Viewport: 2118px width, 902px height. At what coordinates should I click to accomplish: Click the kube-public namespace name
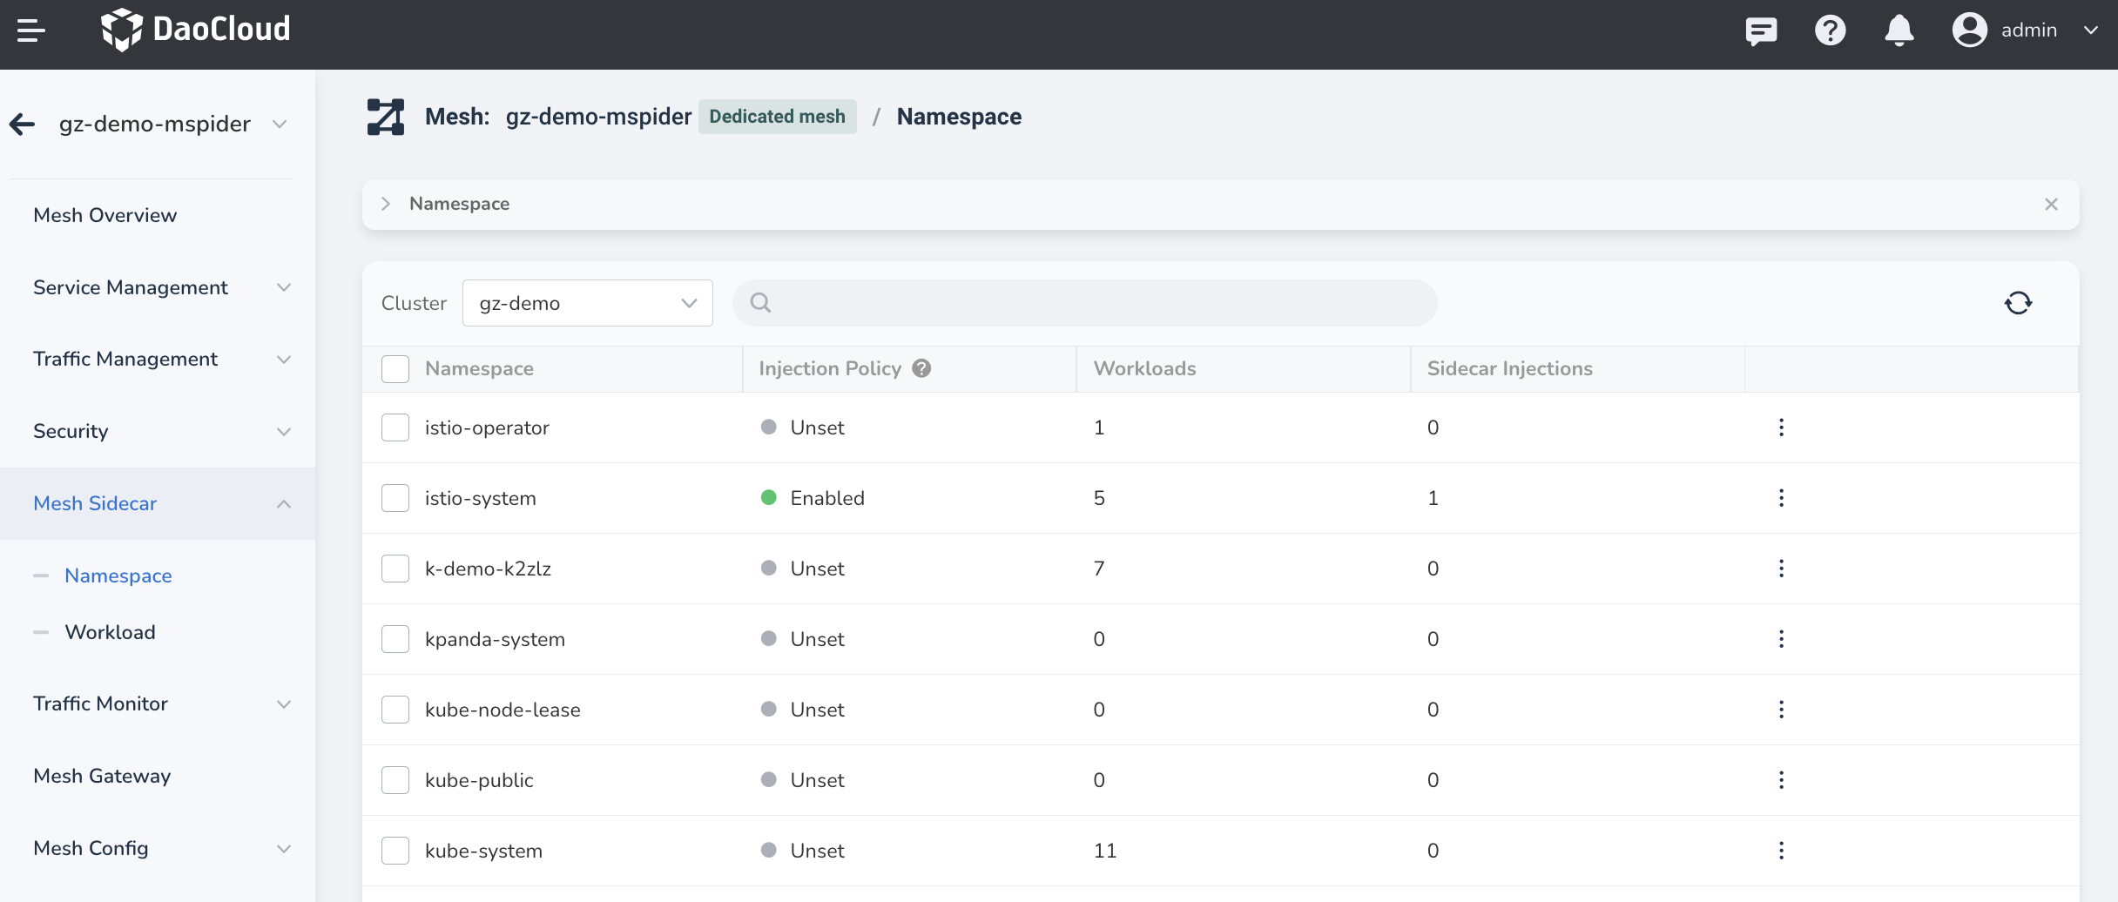pyautogui.click(x=479, y=780)
